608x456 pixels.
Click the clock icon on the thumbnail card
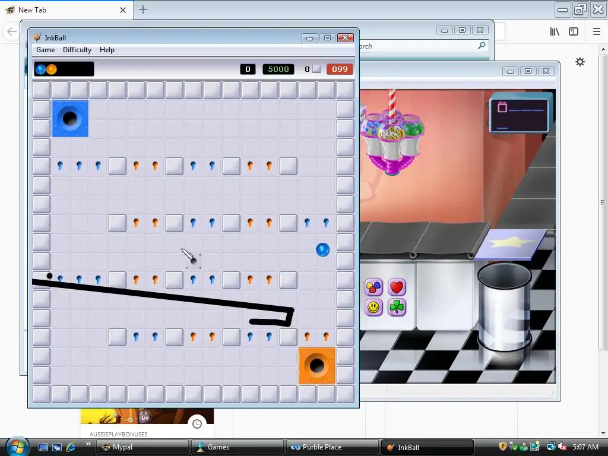[x=197, y=424]
